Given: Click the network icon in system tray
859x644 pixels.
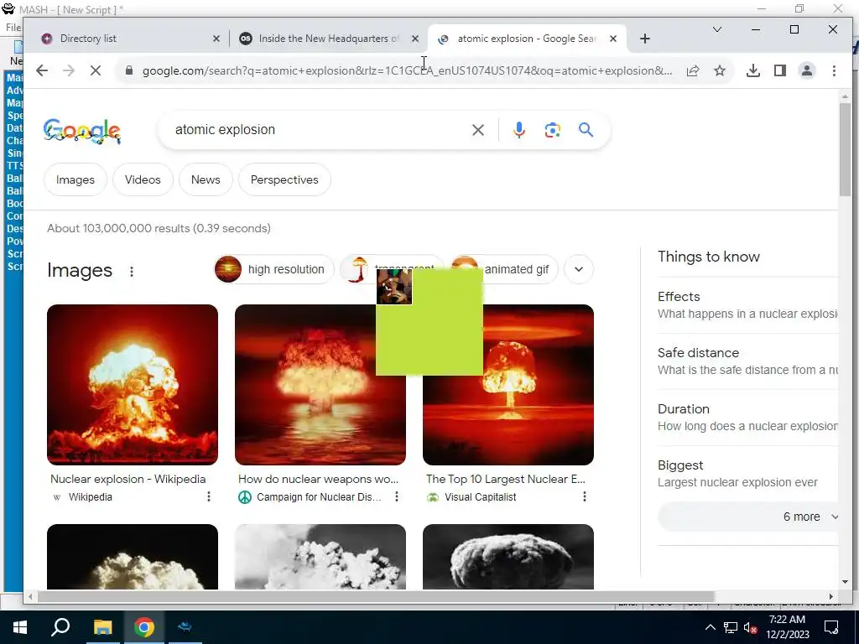Looking at the screenshot, I should pos(731,627).
